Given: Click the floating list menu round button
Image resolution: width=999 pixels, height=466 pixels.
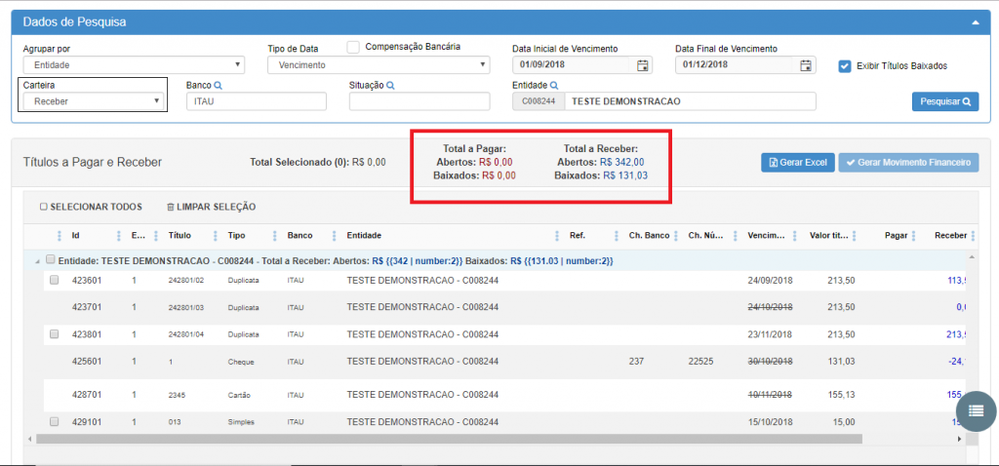Looking at the screenshot, I should (x=976, y=411).
